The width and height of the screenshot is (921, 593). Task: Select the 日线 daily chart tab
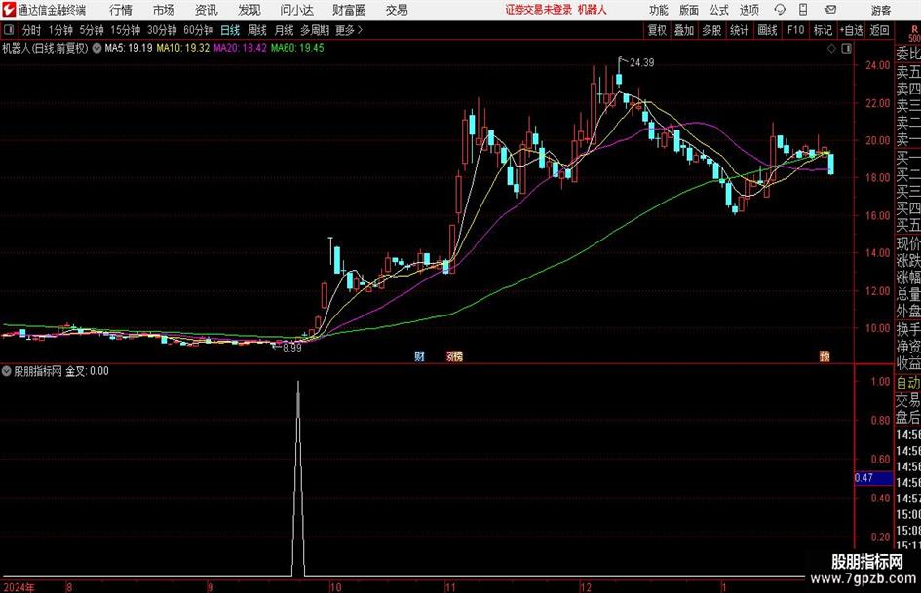tap(230, 30)
